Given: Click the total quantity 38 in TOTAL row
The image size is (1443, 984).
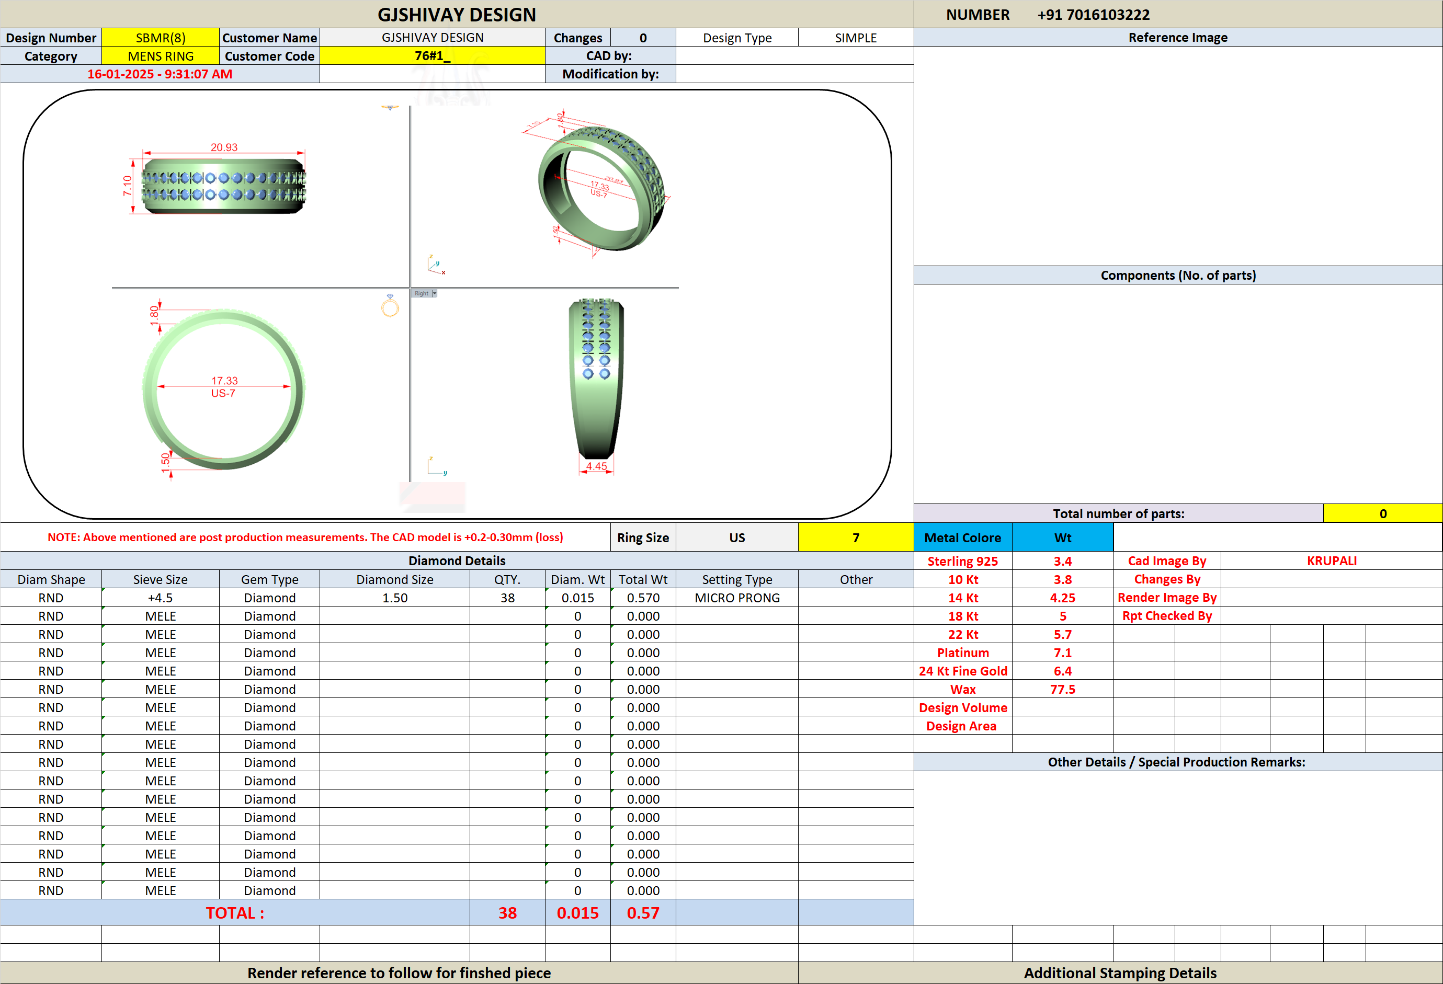Looking at the screenshot, I should [507, 912].
